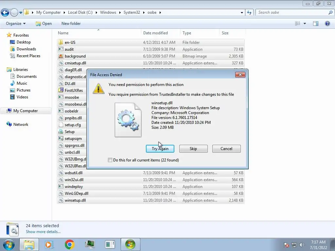335x251 pixels.
Task: Expand the arrow between Windows and System32
Action: click(x=120, y=13)
